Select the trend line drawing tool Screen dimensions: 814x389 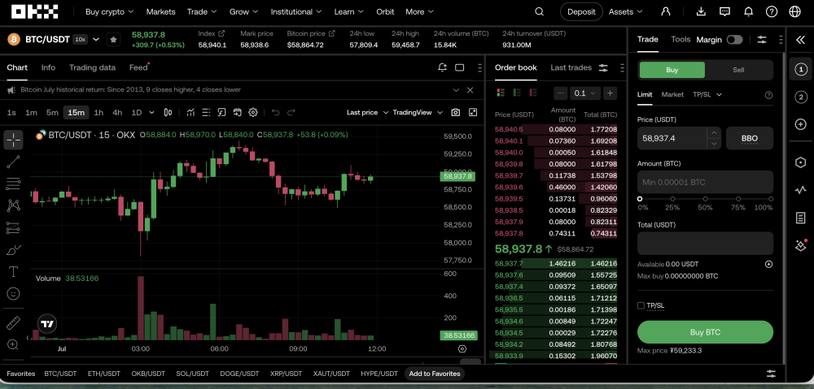point(14,162)
